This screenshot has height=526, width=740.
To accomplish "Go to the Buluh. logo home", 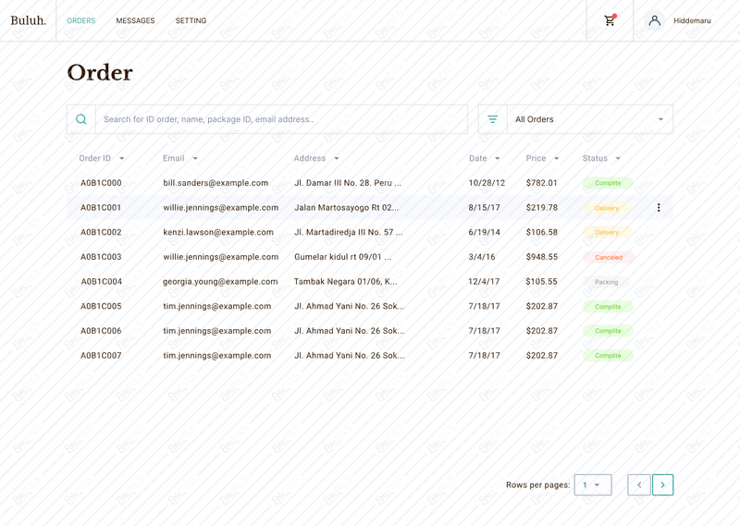I will (x=29, y=20).
